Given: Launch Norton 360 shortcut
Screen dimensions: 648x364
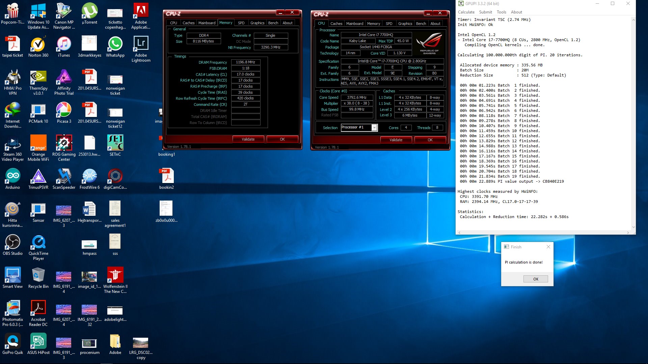Looking at the screenshot, I should [38, 47].
